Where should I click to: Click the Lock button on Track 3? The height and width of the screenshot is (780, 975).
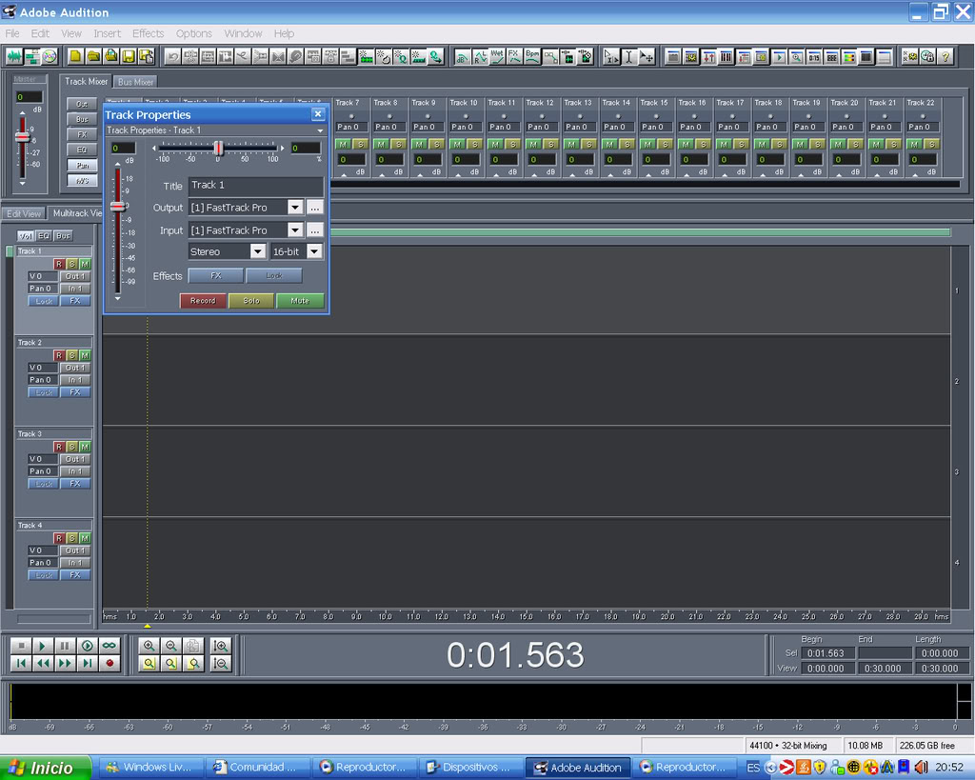pos(43,483)
